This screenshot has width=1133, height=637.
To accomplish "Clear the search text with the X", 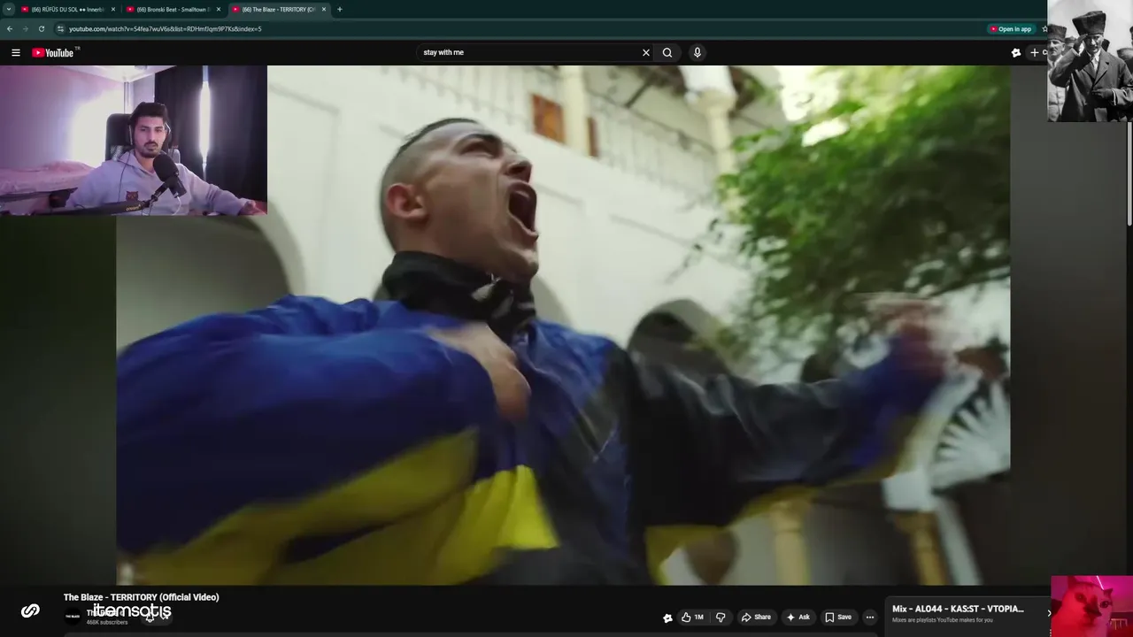I will (645, 52).
